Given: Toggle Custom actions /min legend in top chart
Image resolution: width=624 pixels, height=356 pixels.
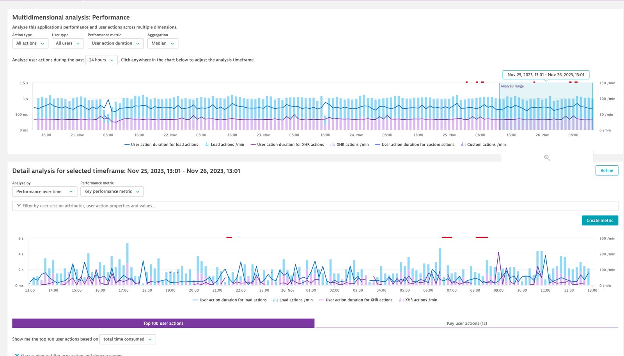Looking at the screenshot, I should [x=483, y=145].
